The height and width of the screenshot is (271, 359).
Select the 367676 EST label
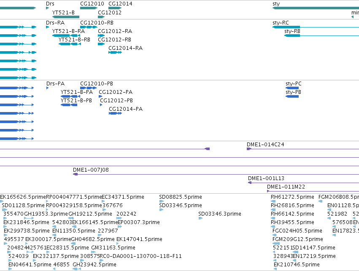pos(113,205)
